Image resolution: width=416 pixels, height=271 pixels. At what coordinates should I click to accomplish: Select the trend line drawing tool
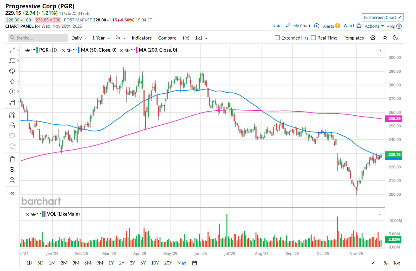(x=12, y=50)
